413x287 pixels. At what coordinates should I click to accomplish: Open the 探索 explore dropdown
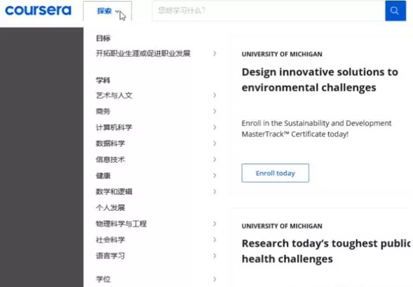click(107, 11)
